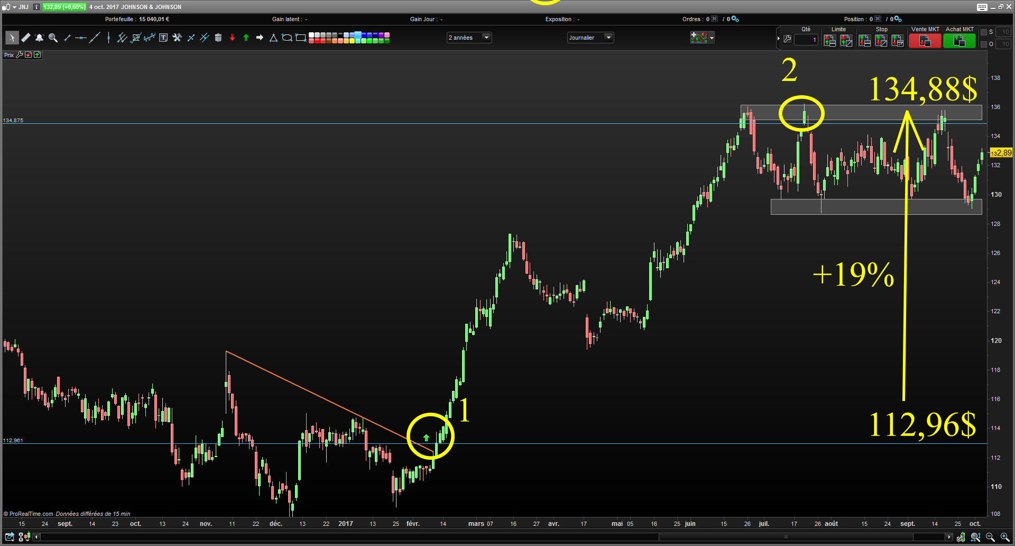Open trading panel wrench settings
Screen dimensions: 1015x546
pyautogui.click(x=787, y=39)
